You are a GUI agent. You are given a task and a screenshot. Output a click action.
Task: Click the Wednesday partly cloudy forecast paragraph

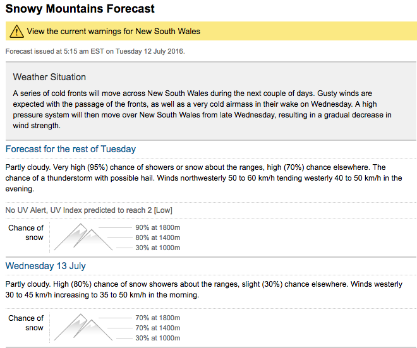203,289
